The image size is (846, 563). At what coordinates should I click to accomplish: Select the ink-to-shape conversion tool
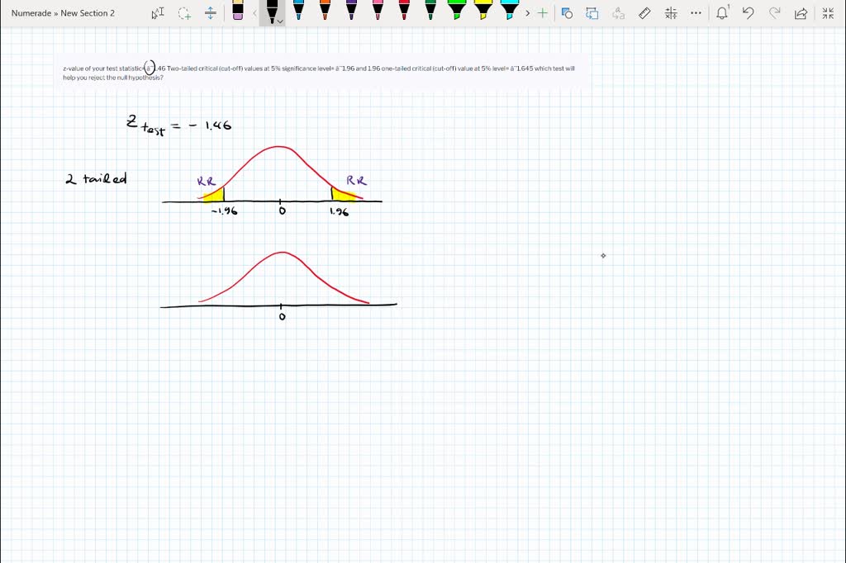[568, 13]
